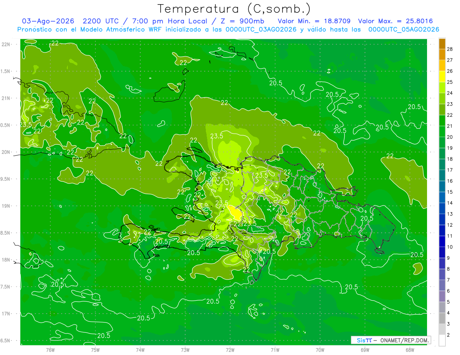Viewport: 460px width, 355px height.
Task: Click the '76W' longitude axis label
Action: click(x=50, y=350)
